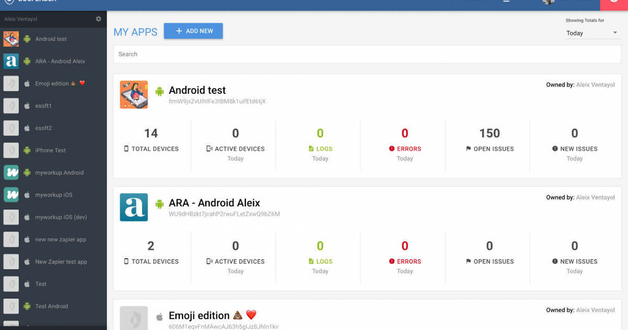The width and height of the screenshot is (628, 330).
Task: Click the green Android icon in Android test card
Action: point(159,91)
